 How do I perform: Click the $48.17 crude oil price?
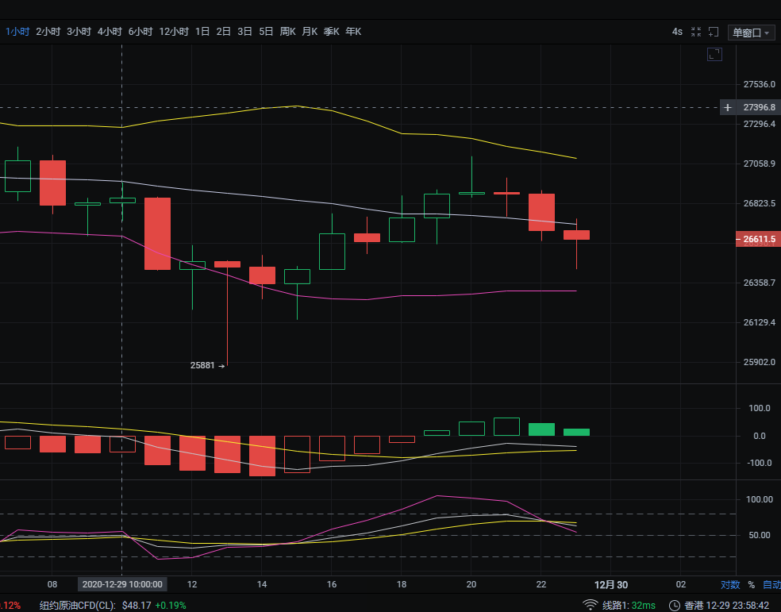137,606
